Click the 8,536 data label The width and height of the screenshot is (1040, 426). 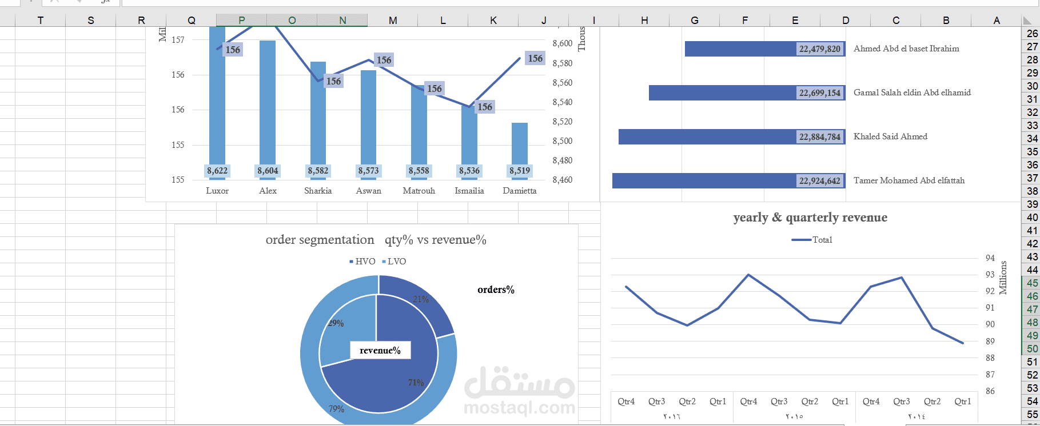pos(469,171)
